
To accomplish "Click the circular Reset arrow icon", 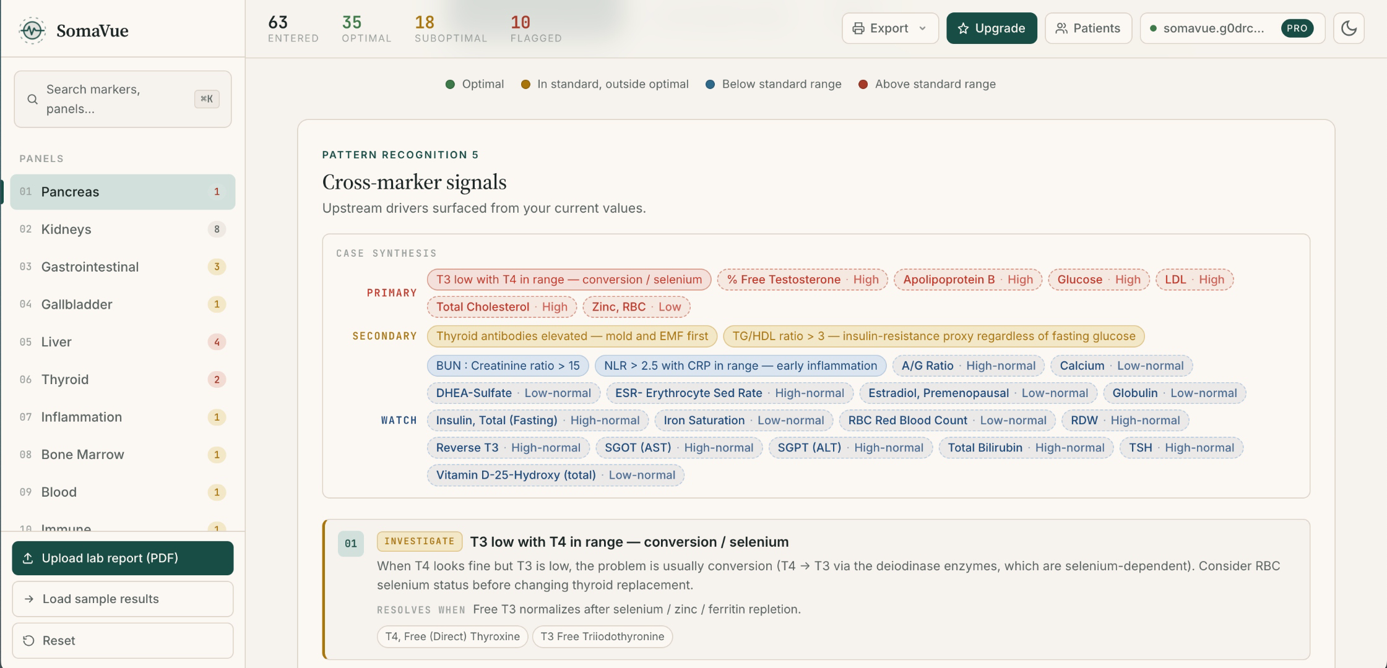I will [28, 641].
